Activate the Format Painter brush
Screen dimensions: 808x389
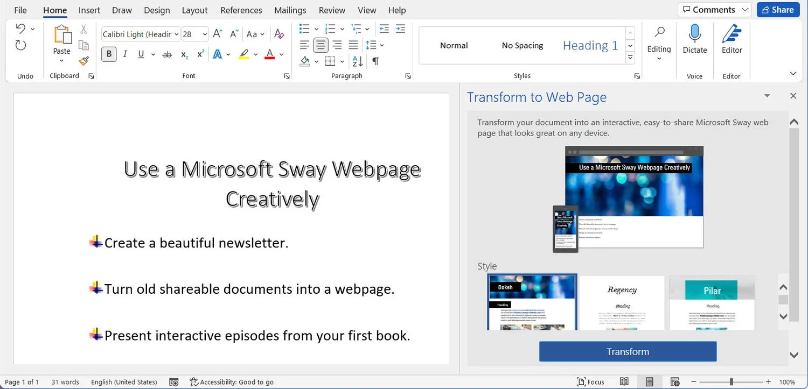coord(83,61)
